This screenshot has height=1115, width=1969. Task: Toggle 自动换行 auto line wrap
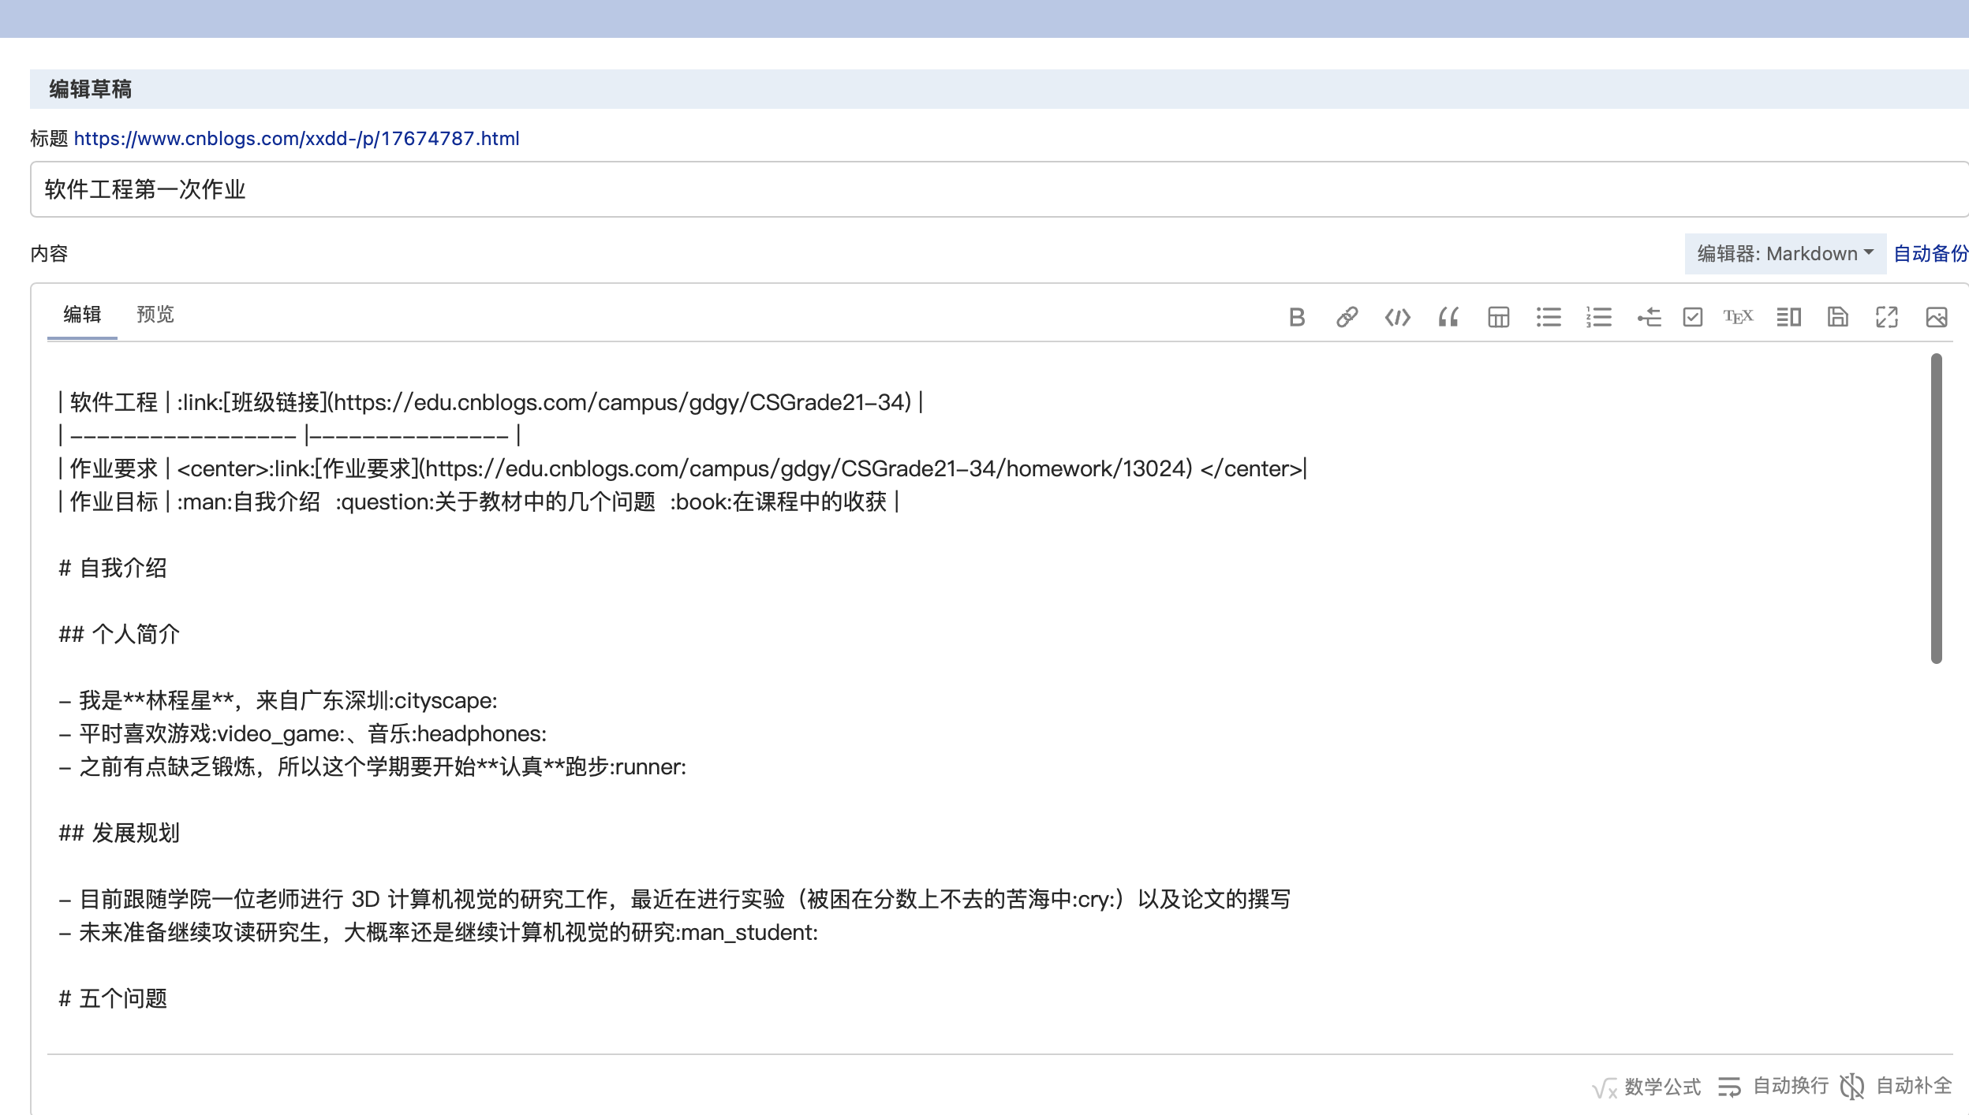(x=1773, y=1087)
